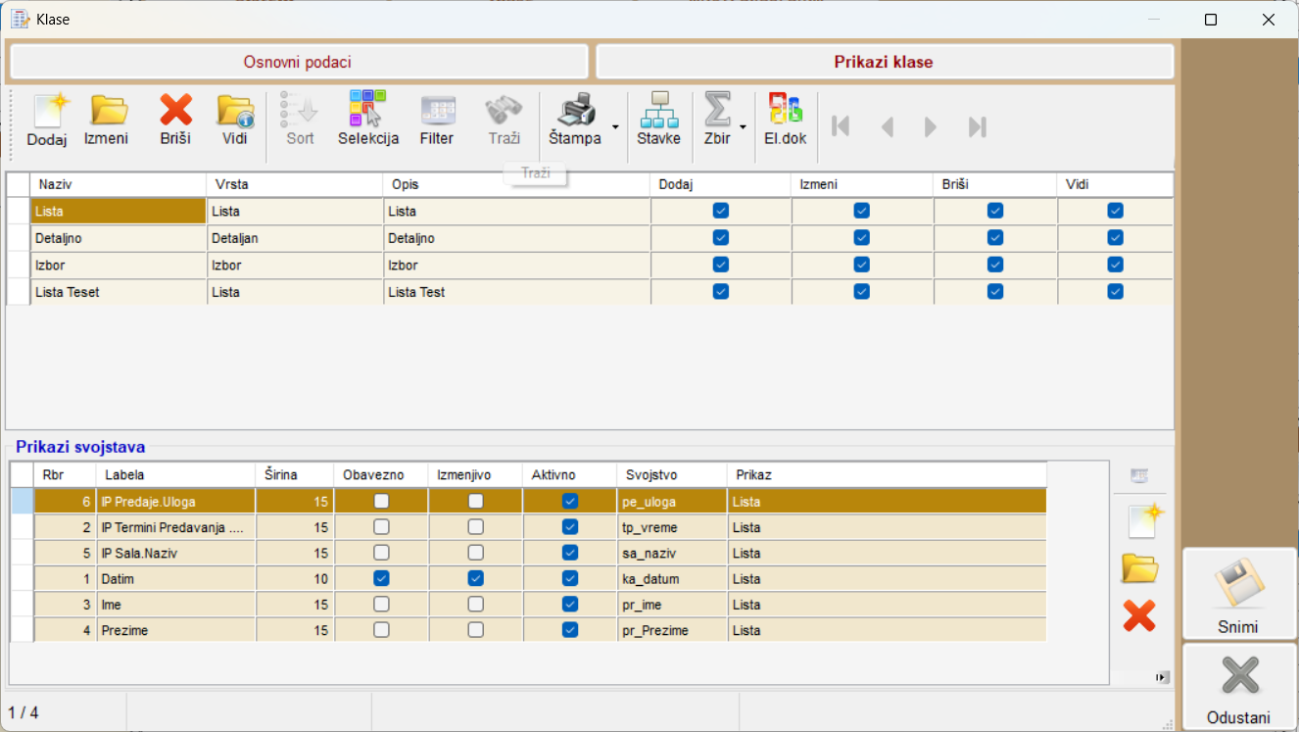Open El.dok documents icon
The height and width of the screenshot is (732, 1299).
(x=786, y=121)
